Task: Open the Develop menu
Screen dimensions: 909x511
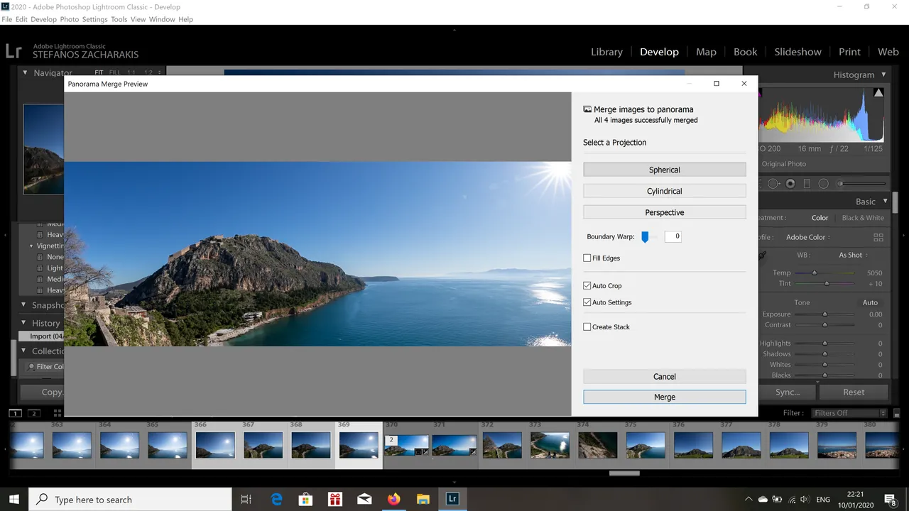Action: [43, 19]
